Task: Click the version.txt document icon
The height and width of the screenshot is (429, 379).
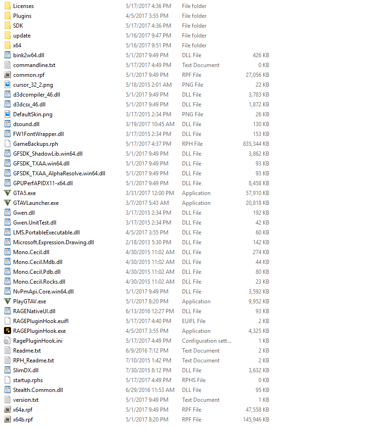Action: point(8,400)
